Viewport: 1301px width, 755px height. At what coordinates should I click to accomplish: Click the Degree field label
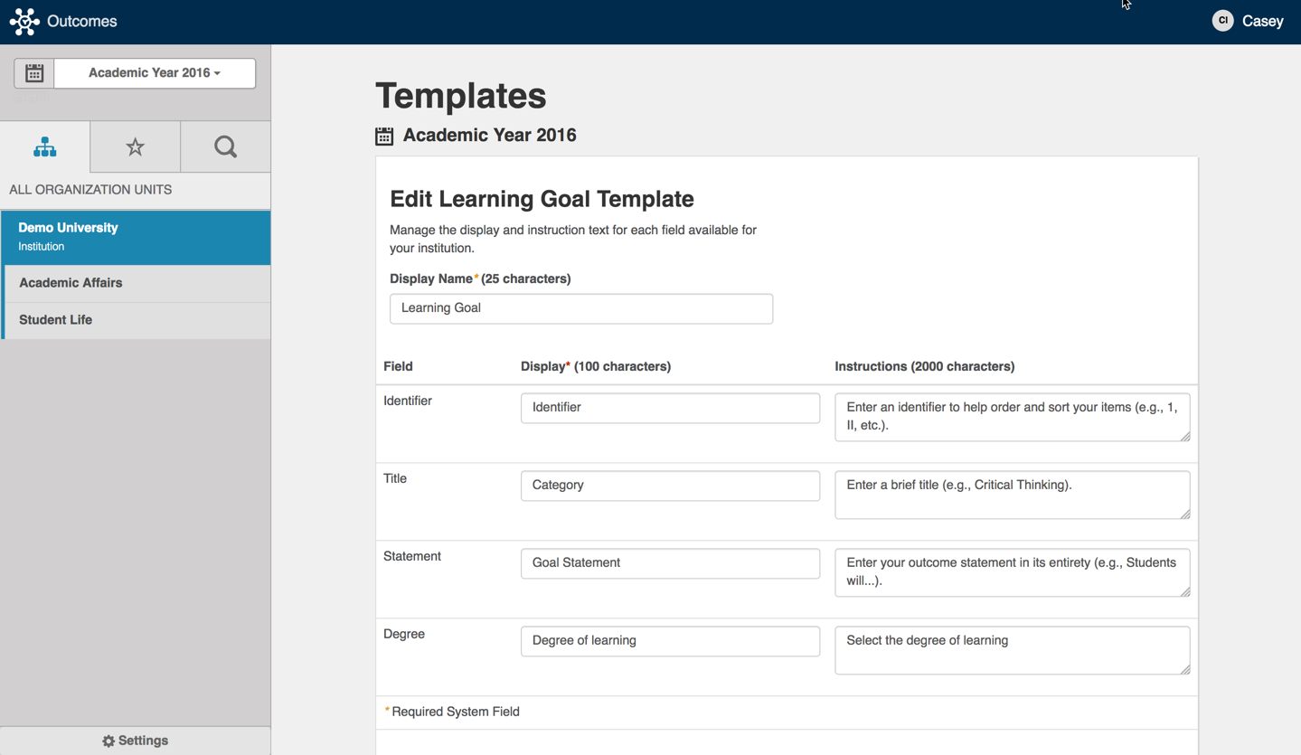(x=404, y=634)
